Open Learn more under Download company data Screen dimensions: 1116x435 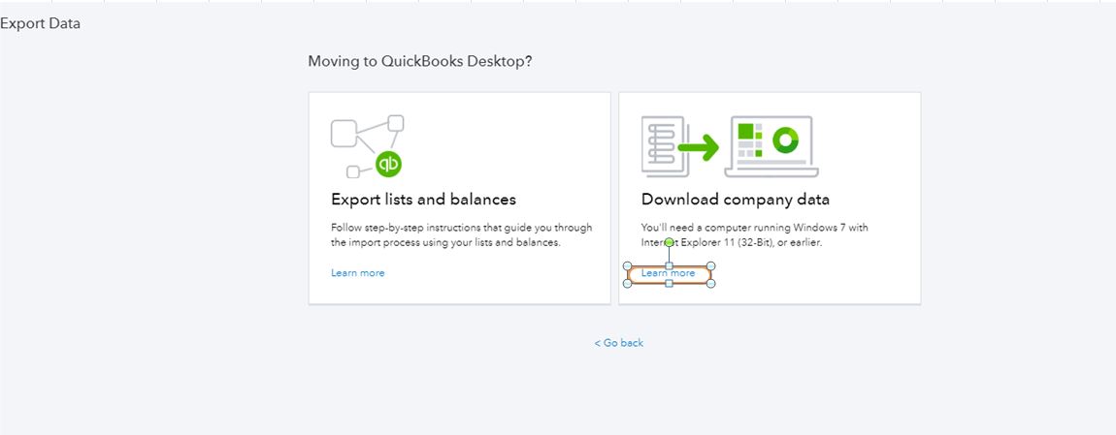click(668, 273)
